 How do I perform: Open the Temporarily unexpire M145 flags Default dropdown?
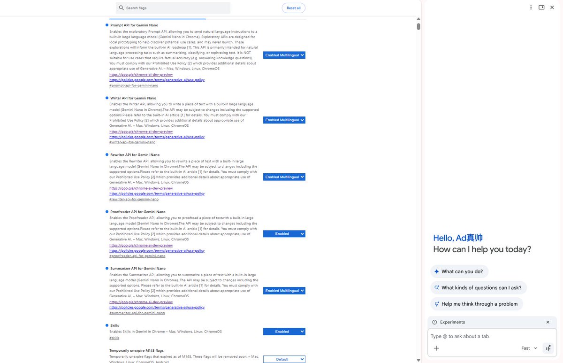(x=284, y=359)
